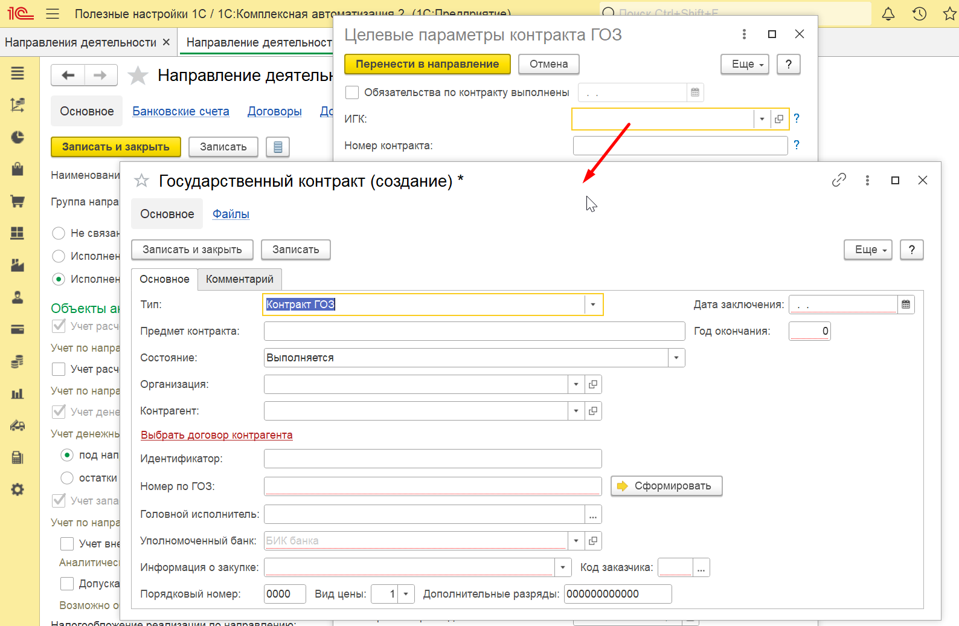Open sidebar personnel section icon
The height and width of the screenshot is (626, 959).
[18, 297]
